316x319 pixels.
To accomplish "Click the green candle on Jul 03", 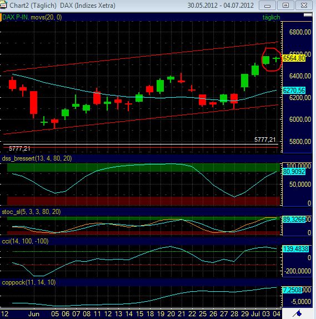I will [265, 60].
